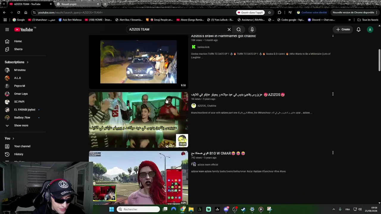Viewport: 381px width, 214px height.
Task: Open media controls in Chrome toolbar
Action: pos(290,12)
